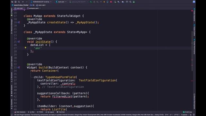Image resolution: width=206 pixels, height=116 pixels.
Task: Click the tool windows toggle icon in status bar
Action: click(12, 115)
